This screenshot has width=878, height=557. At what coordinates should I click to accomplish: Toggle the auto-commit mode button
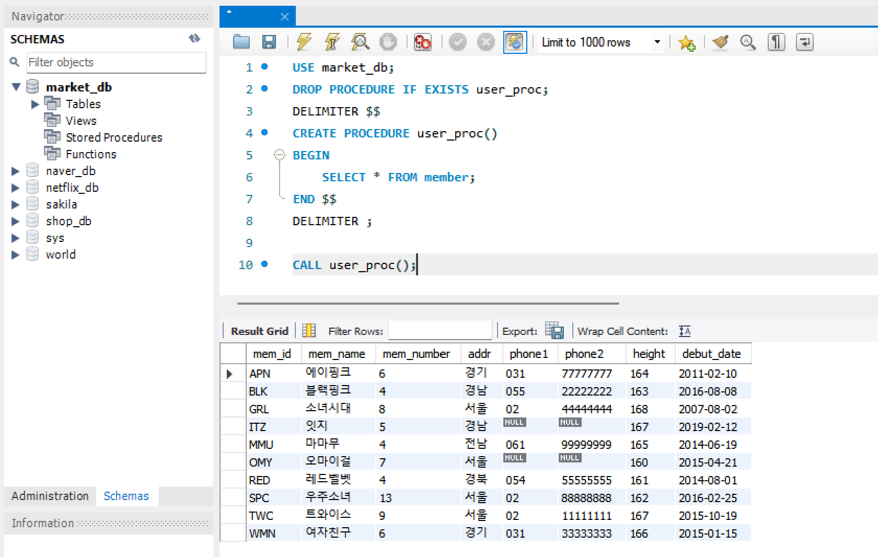[515, 42]
